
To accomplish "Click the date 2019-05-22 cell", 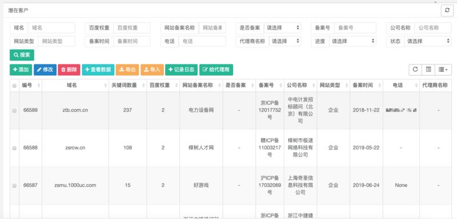I will [x=366, y=148].
